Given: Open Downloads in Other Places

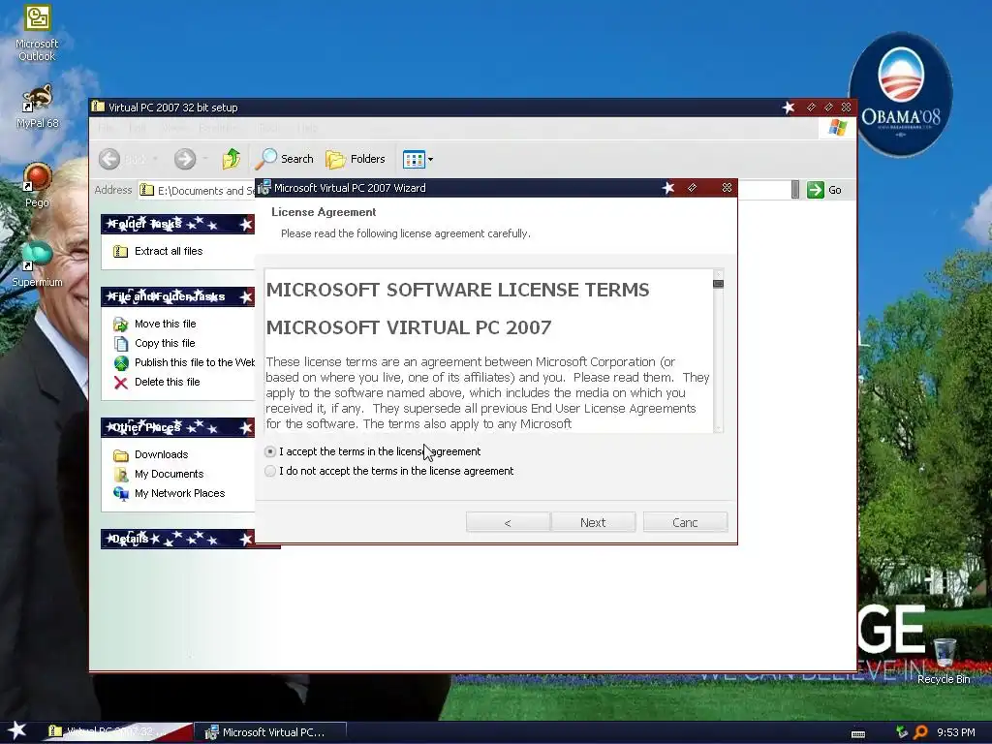Looking at the screenshot, I should click(162, 455).
